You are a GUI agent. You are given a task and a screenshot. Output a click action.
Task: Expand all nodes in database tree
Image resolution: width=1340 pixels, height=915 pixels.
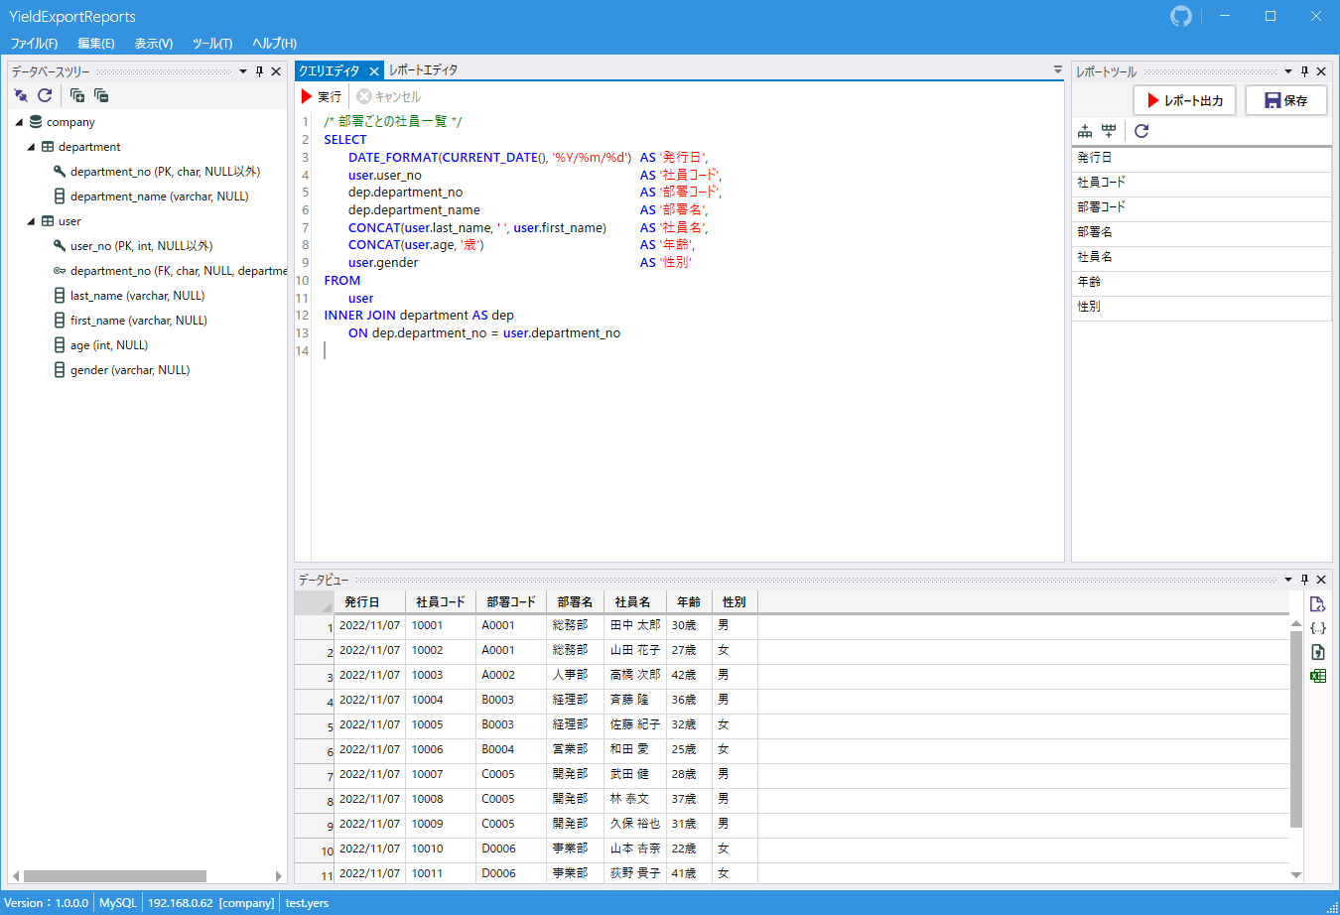(x=77, y=95)
